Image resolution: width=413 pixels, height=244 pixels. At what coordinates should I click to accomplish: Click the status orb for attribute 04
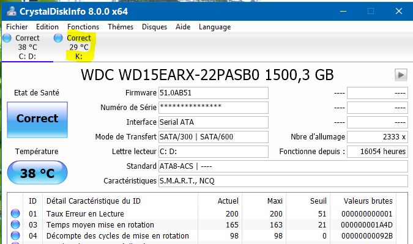[x=15, y=235]
